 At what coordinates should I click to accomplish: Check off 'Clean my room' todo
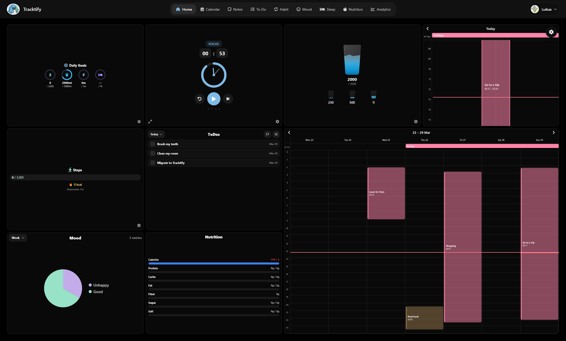(153, 153)
